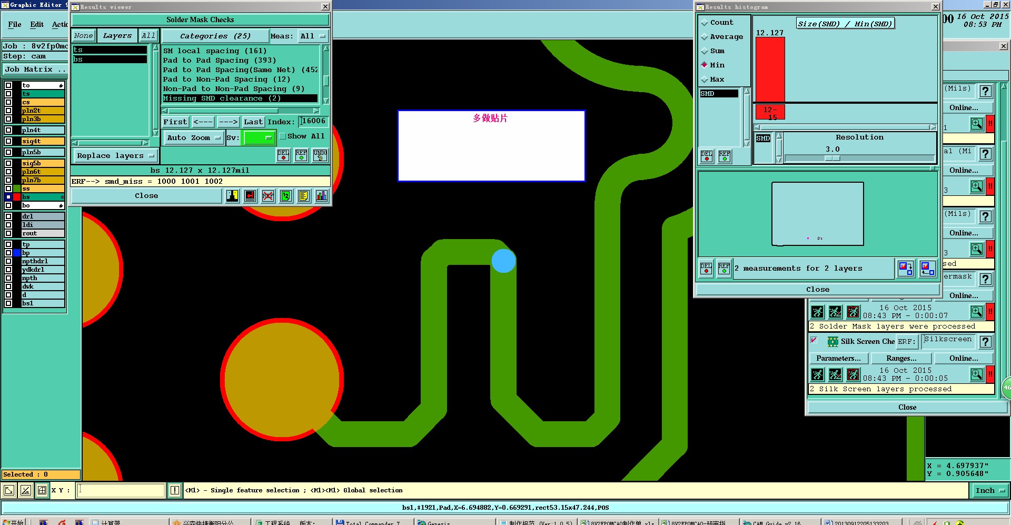The width and height of the screenshot is (1011, 525).
Task: Select Categories (25) tab
Action: (215, 36)
